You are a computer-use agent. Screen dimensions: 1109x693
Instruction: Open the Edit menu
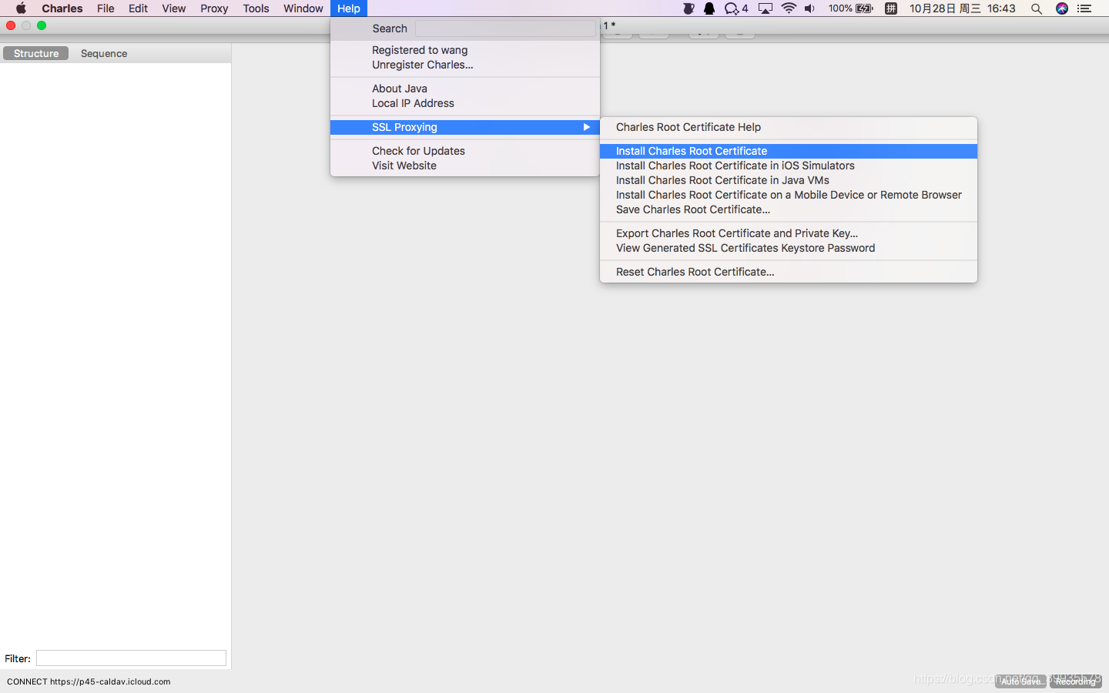click(x=138, y=8)
